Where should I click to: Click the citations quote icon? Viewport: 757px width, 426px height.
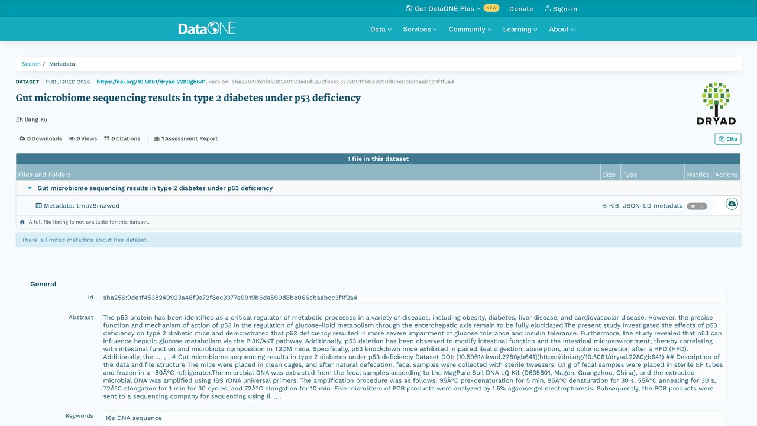107,138
